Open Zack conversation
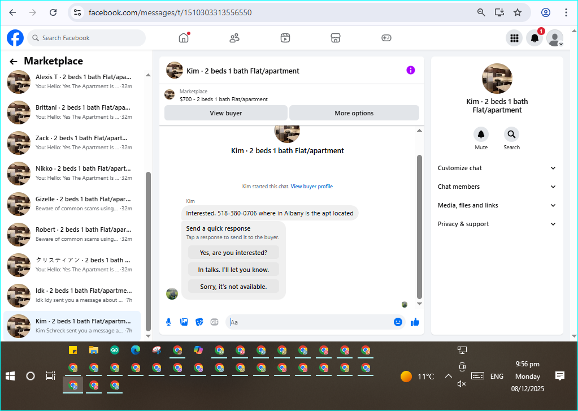578x411 pixels. tap(72, 143)
